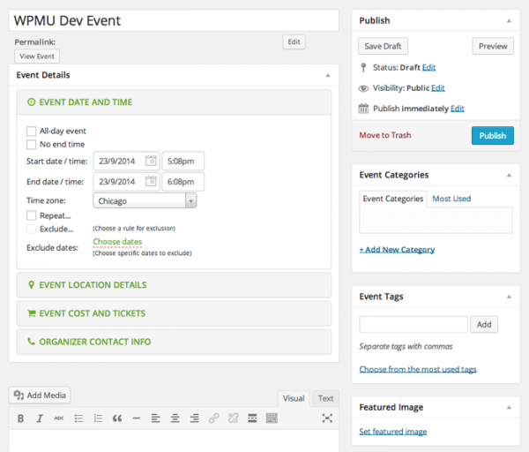Viewport: 529px width, 452px height.
Task: Click the Preview button
Action: tap(493, 46)
